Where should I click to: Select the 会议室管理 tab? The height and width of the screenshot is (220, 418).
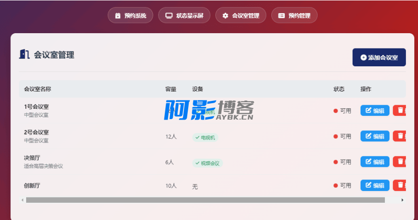(241, 15)
